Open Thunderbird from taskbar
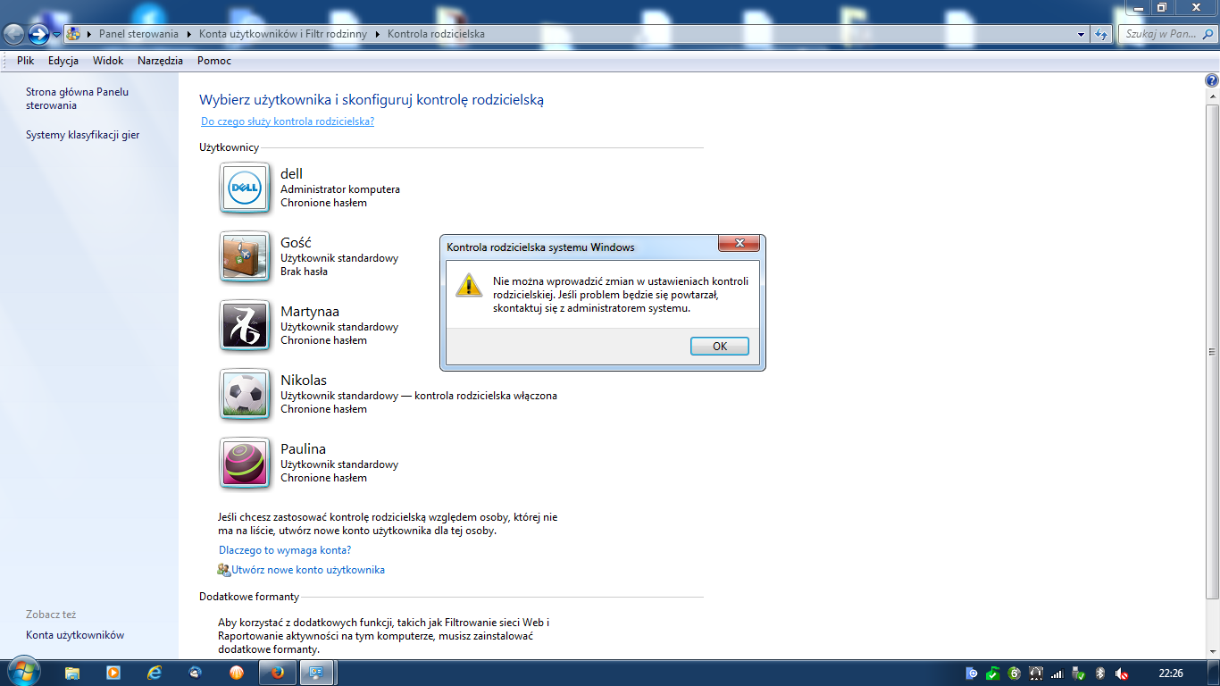 point(196,673)
